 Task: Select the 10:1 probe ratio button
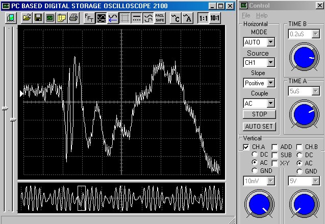pos(215,18)
